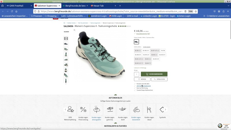
Task: Open the Firefox hamburger application menu
Action: tap(228, 11)
